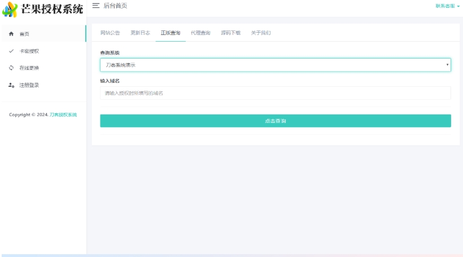The width and height of the screenshot is (463, 257).
Task: Switch to the 关于我们 tab
Action: (x=261, y=33)
